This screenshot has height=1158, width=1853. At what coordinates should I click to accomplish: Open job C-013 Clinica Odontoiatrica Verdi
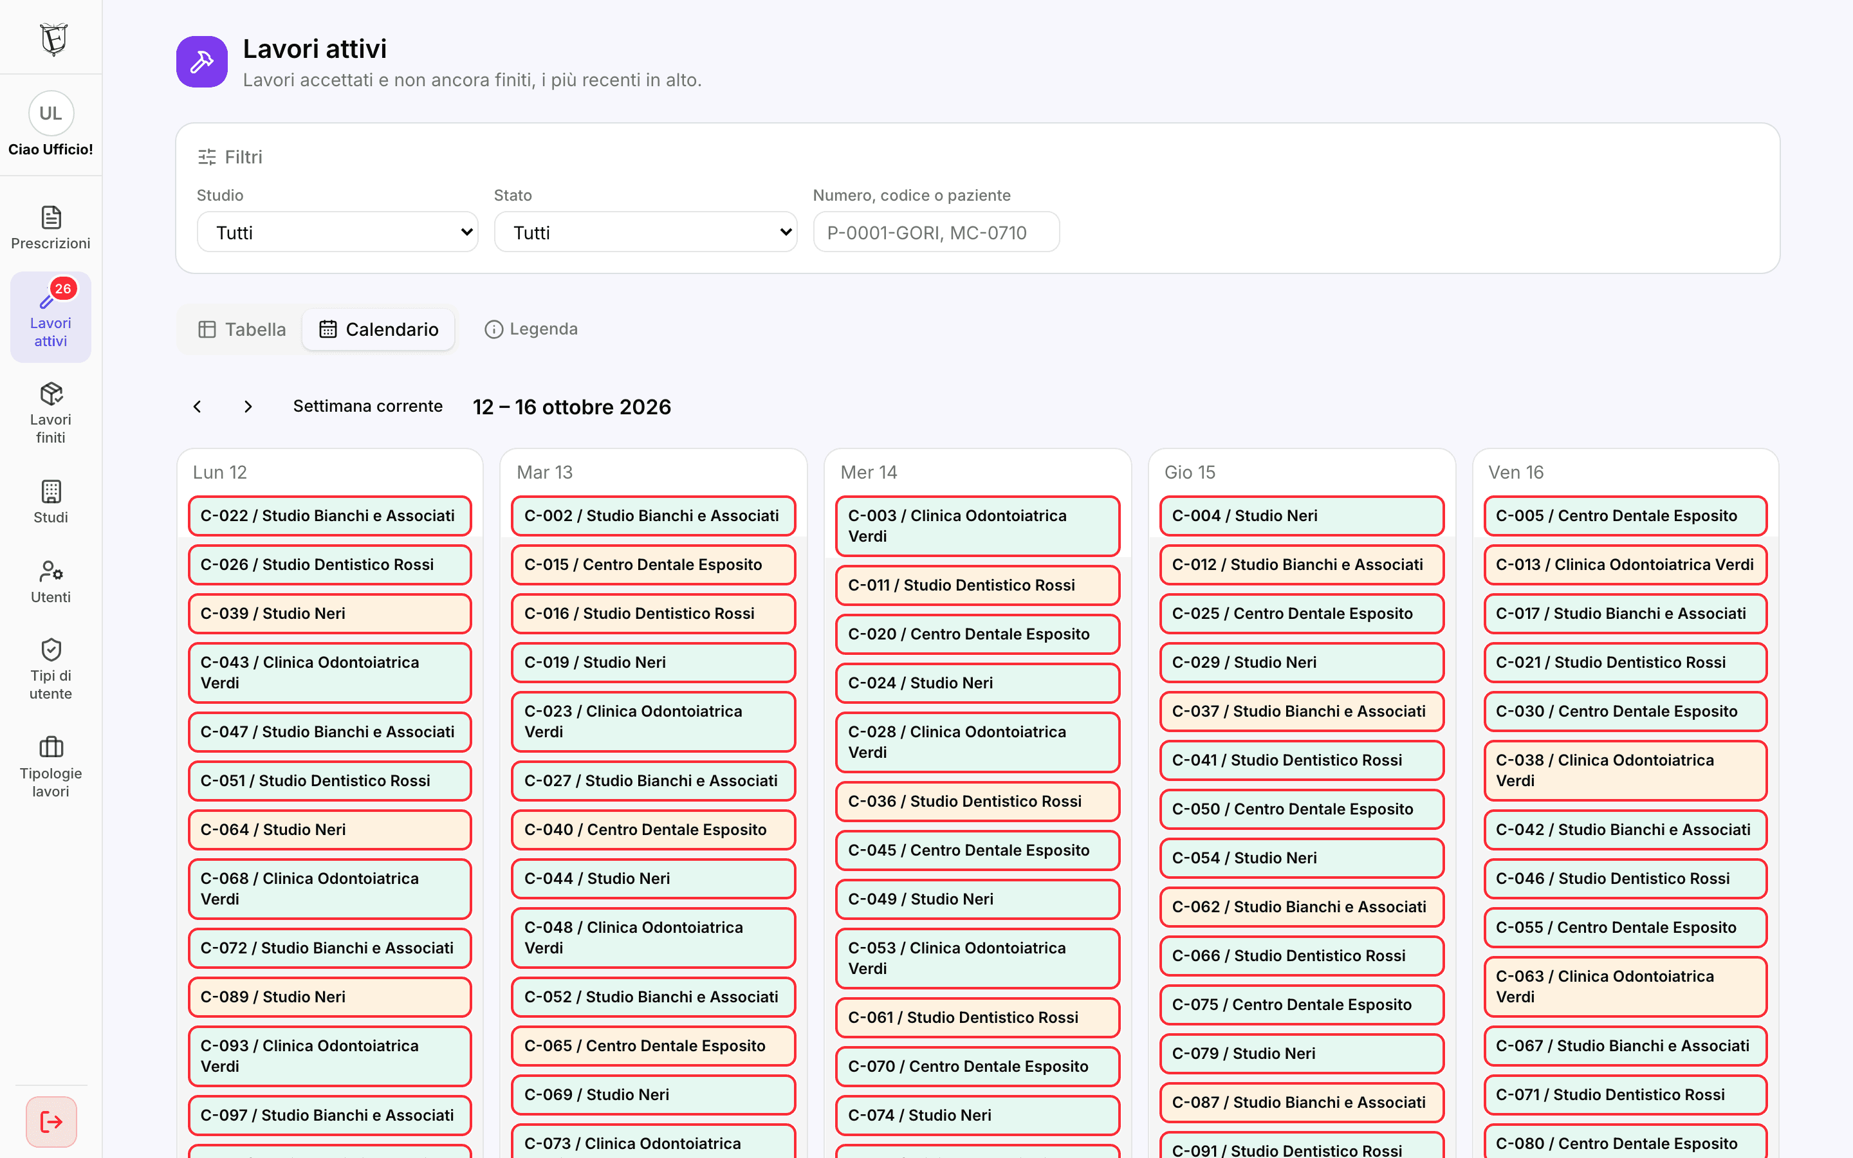[x=1626, y=565]
